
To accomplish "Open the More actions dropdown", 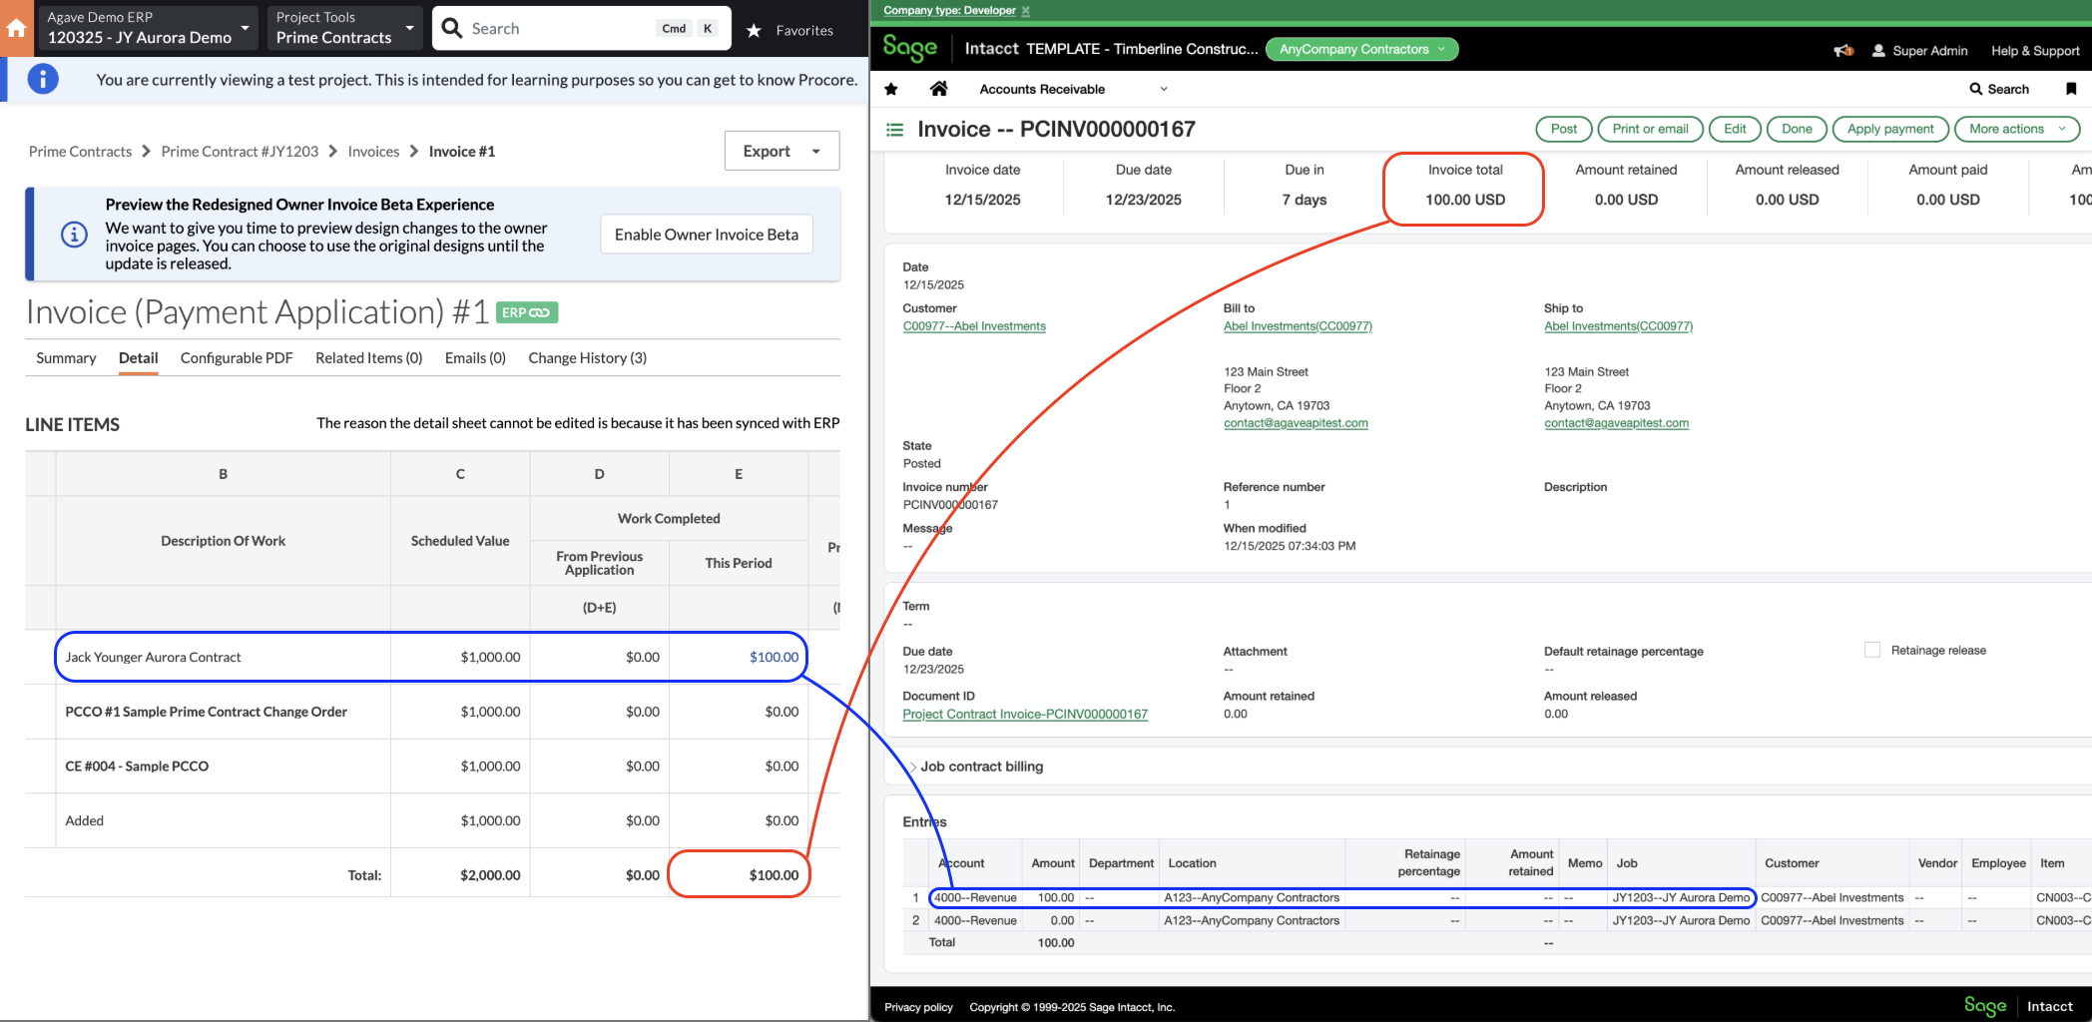I will pos(2015,129).
